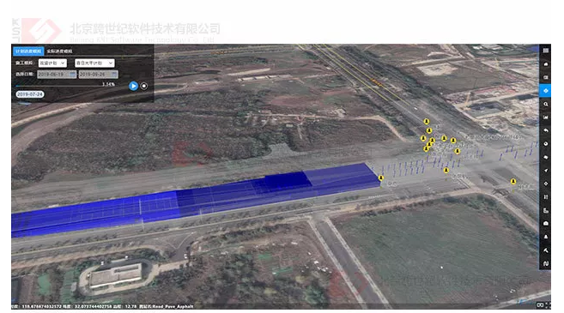Screen dimensions: 564x313
Task: Click the coordinates readout in status bar
Action: [x=102, y=306]
